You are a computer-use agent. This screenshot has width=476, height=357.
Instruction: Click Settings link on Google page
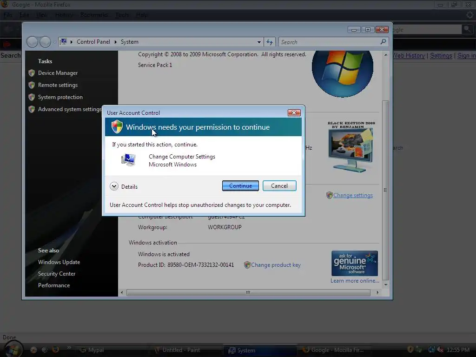pos(441,56)
